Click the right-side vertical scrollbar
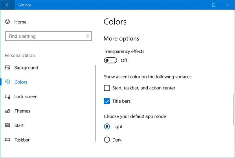235x158 pixels. click(234, 110)
